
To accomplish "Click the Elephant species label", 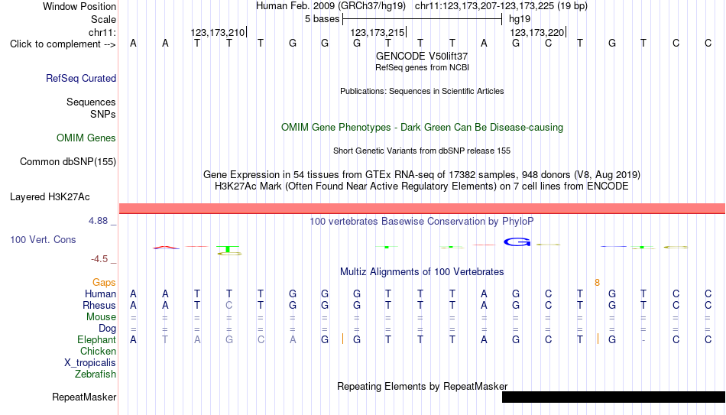I will coord(97,340).
